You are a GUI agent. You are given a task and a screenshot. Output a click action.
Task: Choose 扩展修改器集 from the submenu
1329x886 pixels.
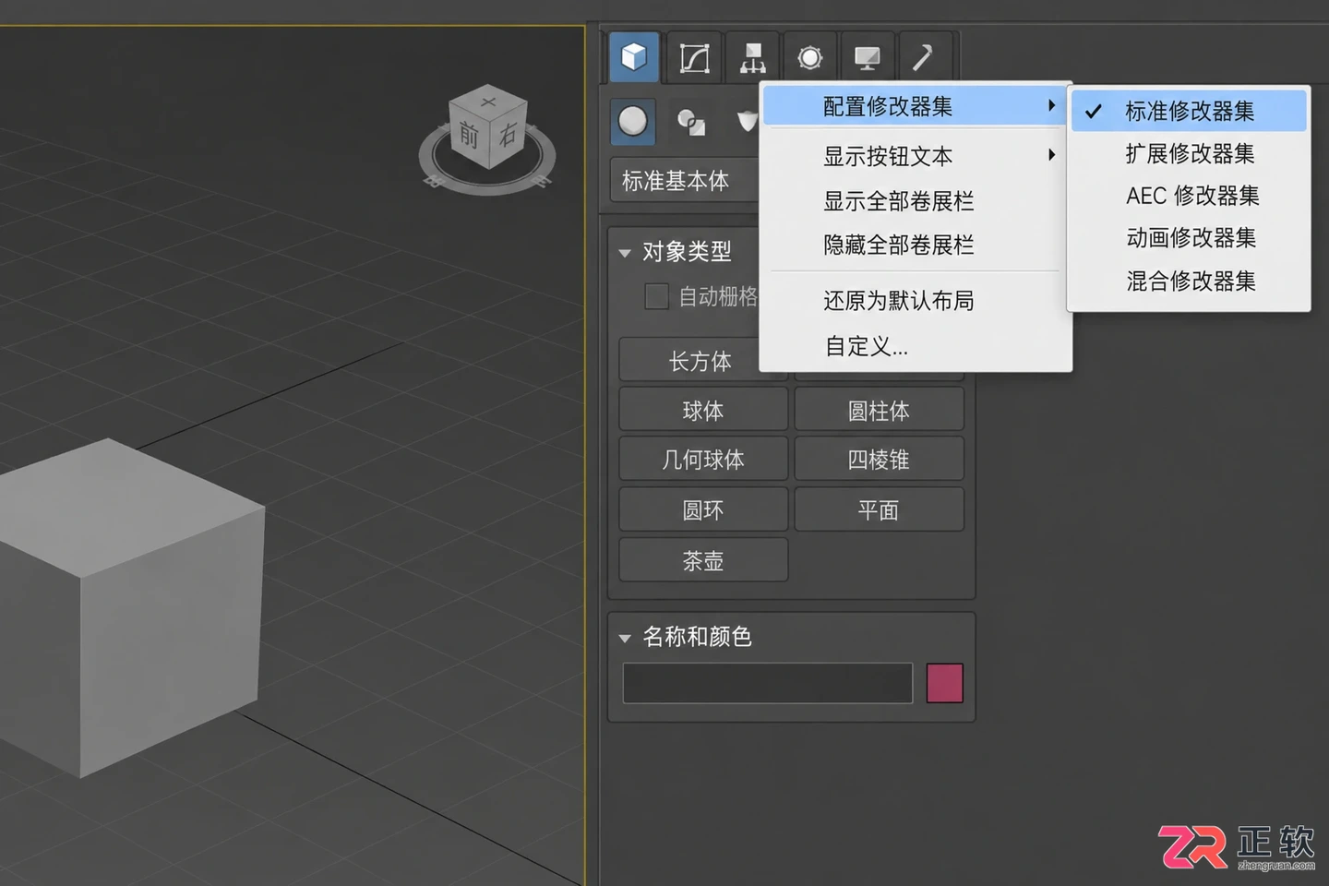pyautogui.click(x=1189, y=153)
